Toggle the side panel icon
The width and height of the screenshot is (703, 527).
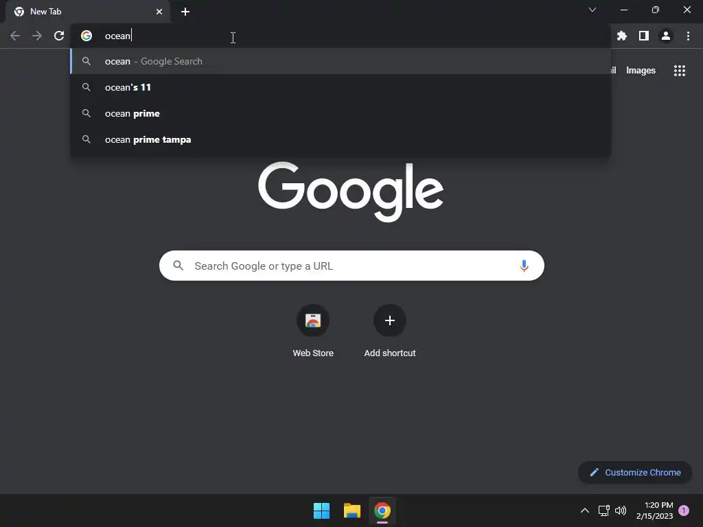pos(644,36)
